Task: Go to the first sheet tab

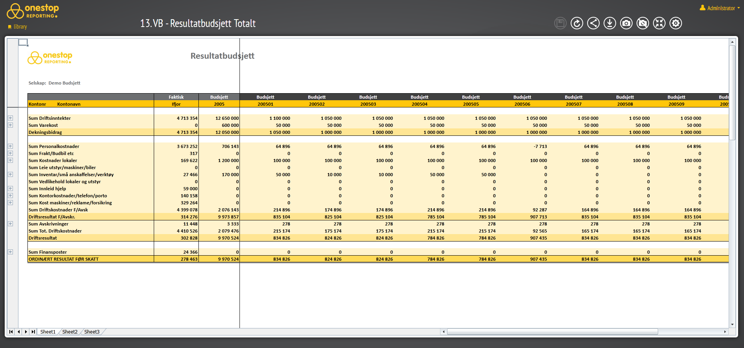Action: click(x=11, y=332)
